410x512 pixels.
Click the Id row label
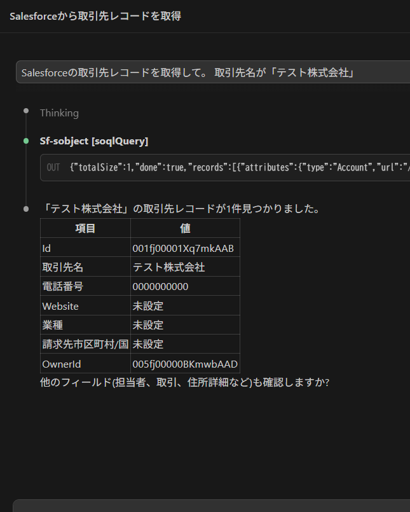coord(46,249)
